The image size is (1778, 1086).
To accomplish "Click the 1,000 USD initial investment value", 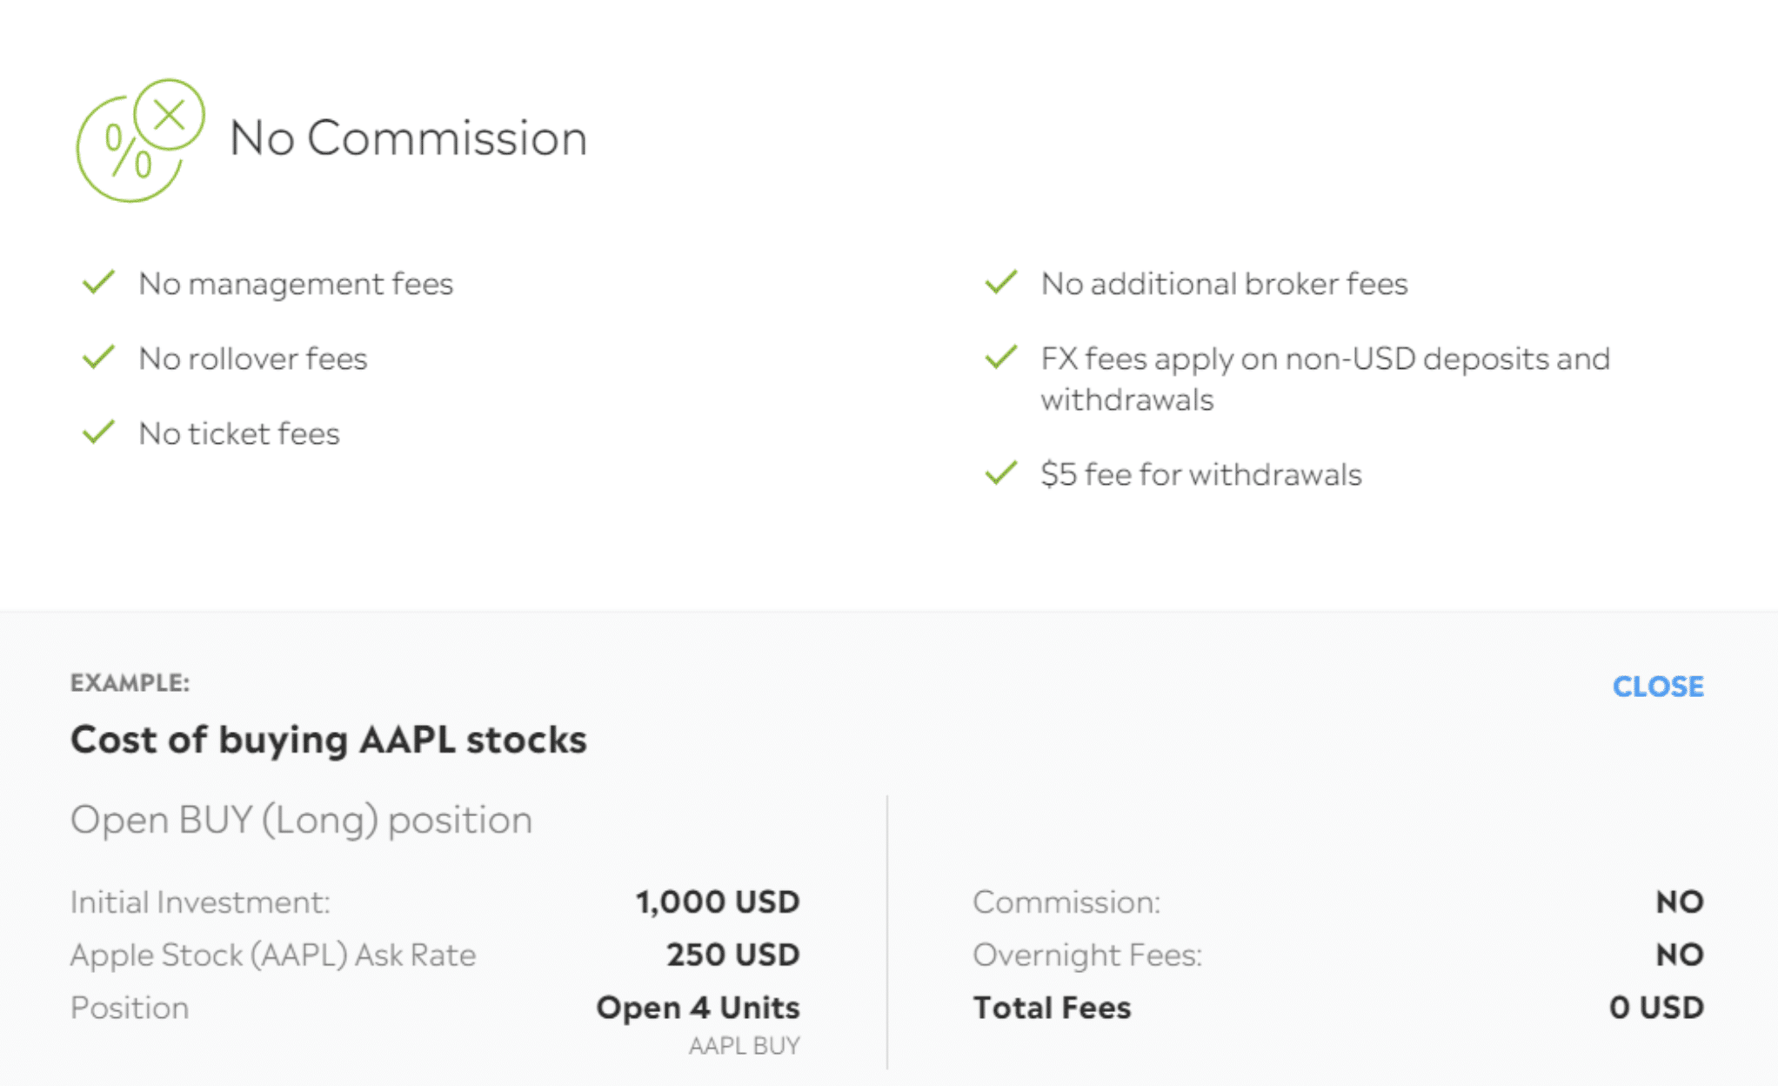I will pyautogui.click(x=718, y=902).
